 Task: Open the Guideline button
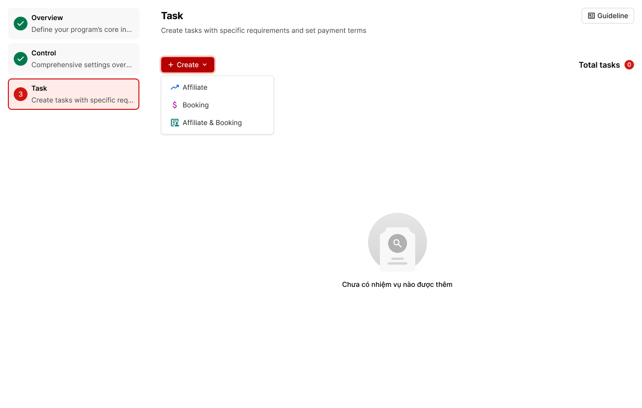(608, 16)
